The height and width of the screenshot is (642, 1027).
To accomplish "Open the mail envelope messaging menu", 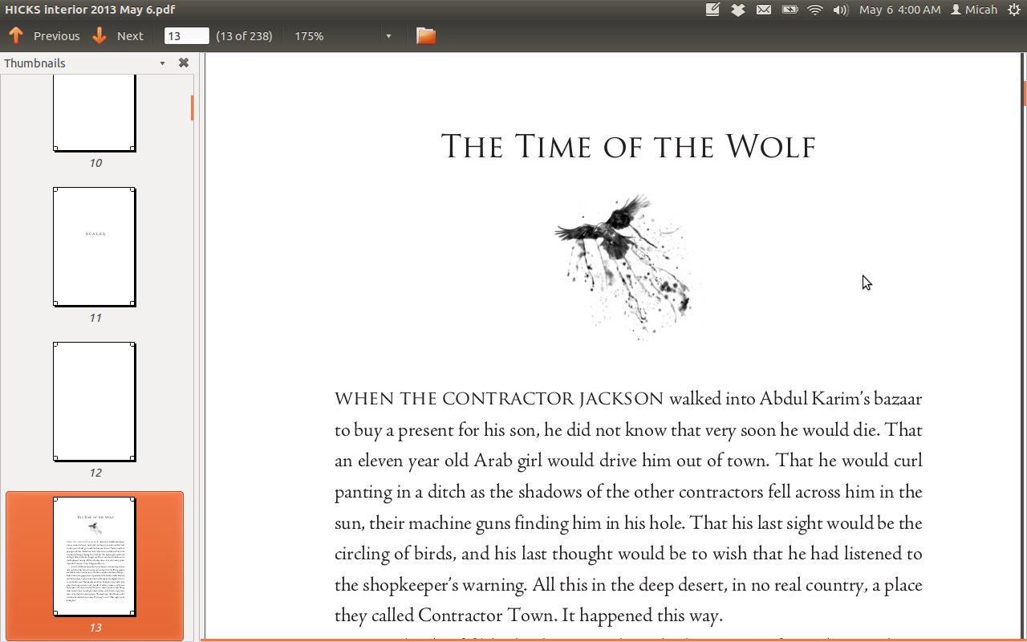I will [x=764, y=10].
